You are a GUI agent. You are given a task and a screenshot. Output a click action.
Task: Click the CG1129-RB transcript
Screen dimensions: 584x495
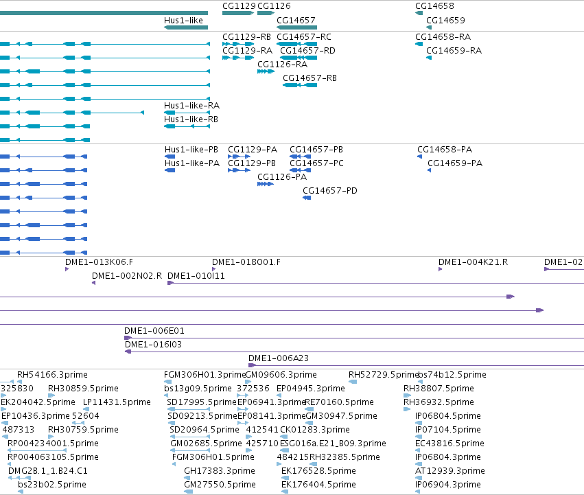pos(238,44)
